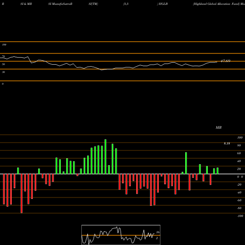The image size is (245, 245).
Task: Click the 'Highland Global Allocation Fund' title
Action: 216,4
